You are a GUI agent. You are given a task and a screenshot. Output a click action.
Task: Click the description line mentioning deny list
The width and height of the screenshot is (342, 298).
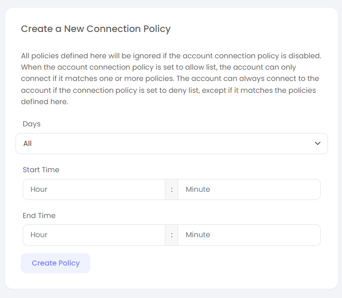(x=168, y=90)
